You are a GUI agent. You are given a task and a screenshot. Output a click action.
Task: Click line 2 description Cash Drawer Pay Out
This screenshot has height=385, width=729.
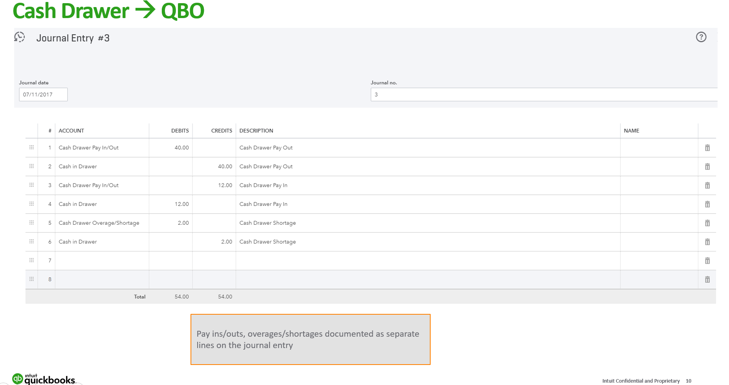266,167
